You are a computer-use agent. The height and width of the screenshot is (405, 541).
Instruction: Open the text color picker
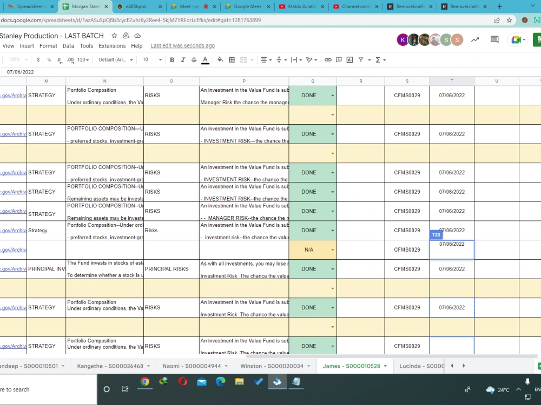pos(205,60)
